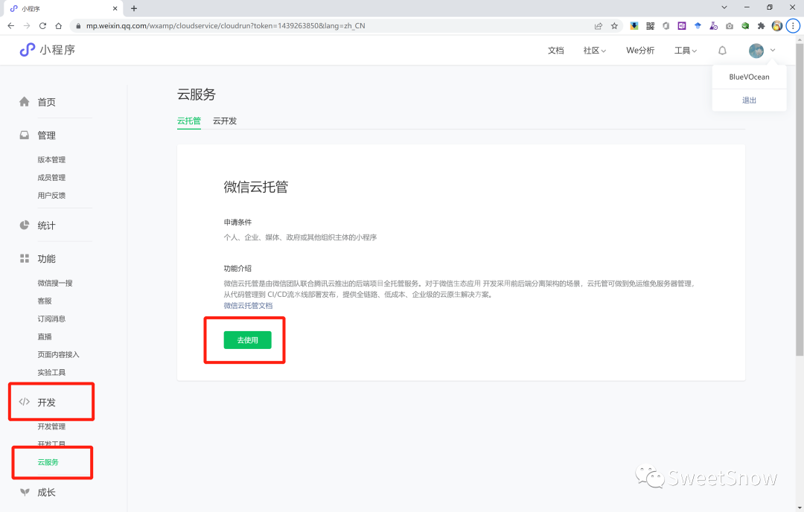Screen dimensions: 804x512
Task: Open 用户反馈 in the sidebar
Action: pos(51,195)
